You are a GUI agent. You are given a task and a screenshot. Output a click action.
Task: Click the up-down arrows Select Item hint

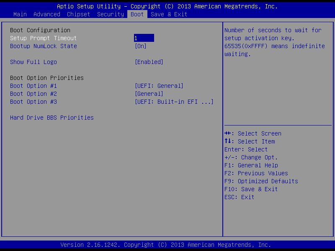[x=250, y=141]
